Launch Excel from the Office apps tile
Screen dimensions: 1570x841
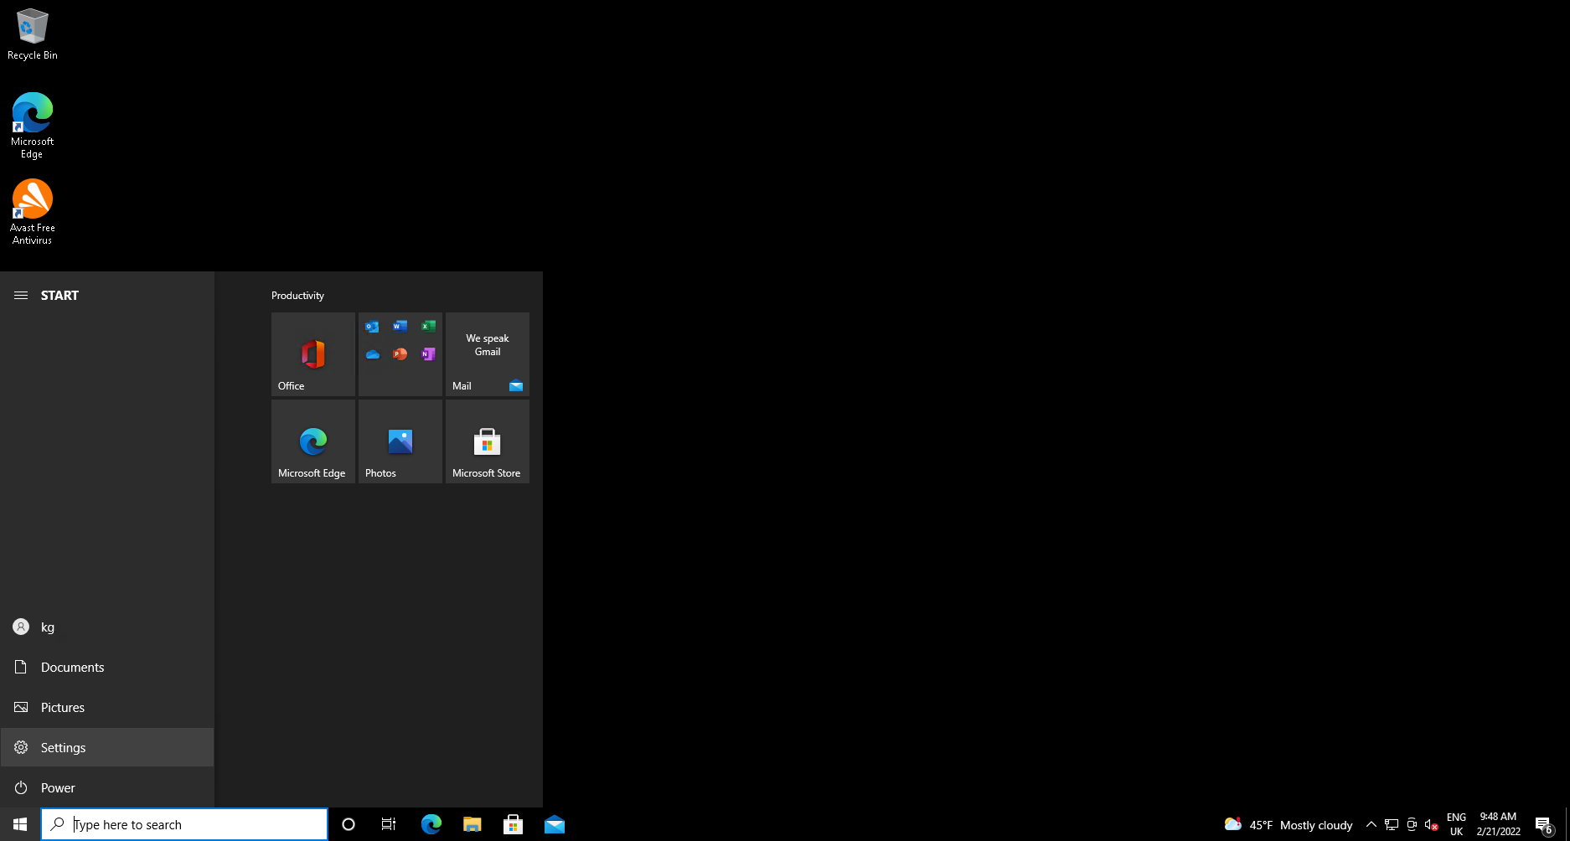coord(428,327)
